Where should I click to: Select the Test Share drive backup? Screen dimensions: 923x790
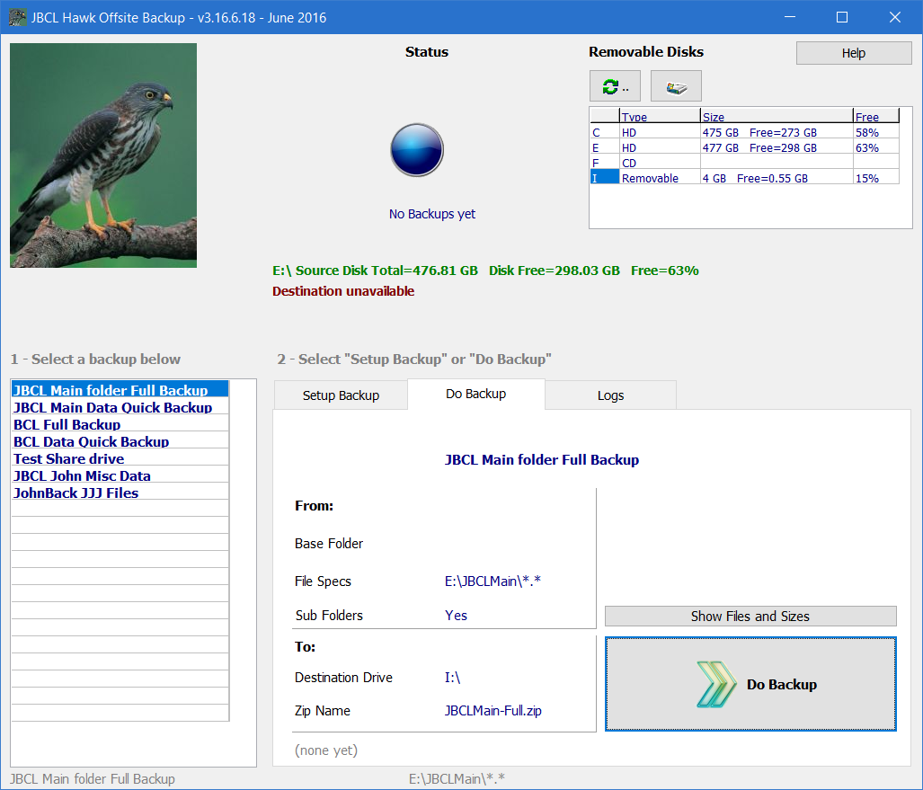69,458
